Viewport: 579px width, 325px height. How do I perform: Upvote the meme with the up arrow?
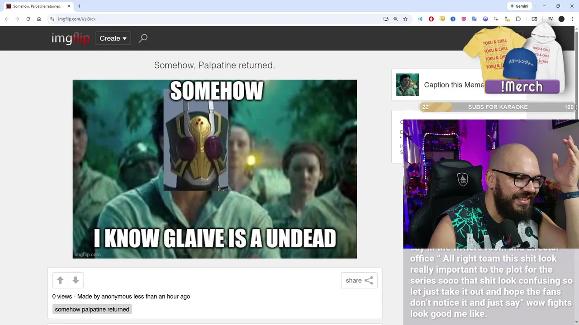click(60, 280)
